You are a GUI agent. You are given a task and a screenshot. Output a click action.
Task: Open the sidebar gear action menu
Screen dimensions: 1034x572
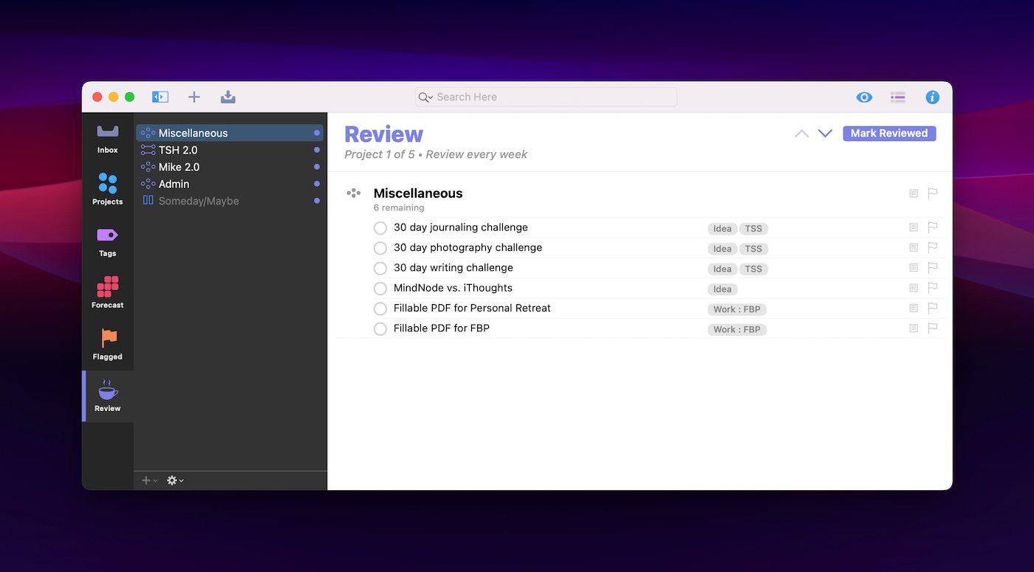click(175, 480)
